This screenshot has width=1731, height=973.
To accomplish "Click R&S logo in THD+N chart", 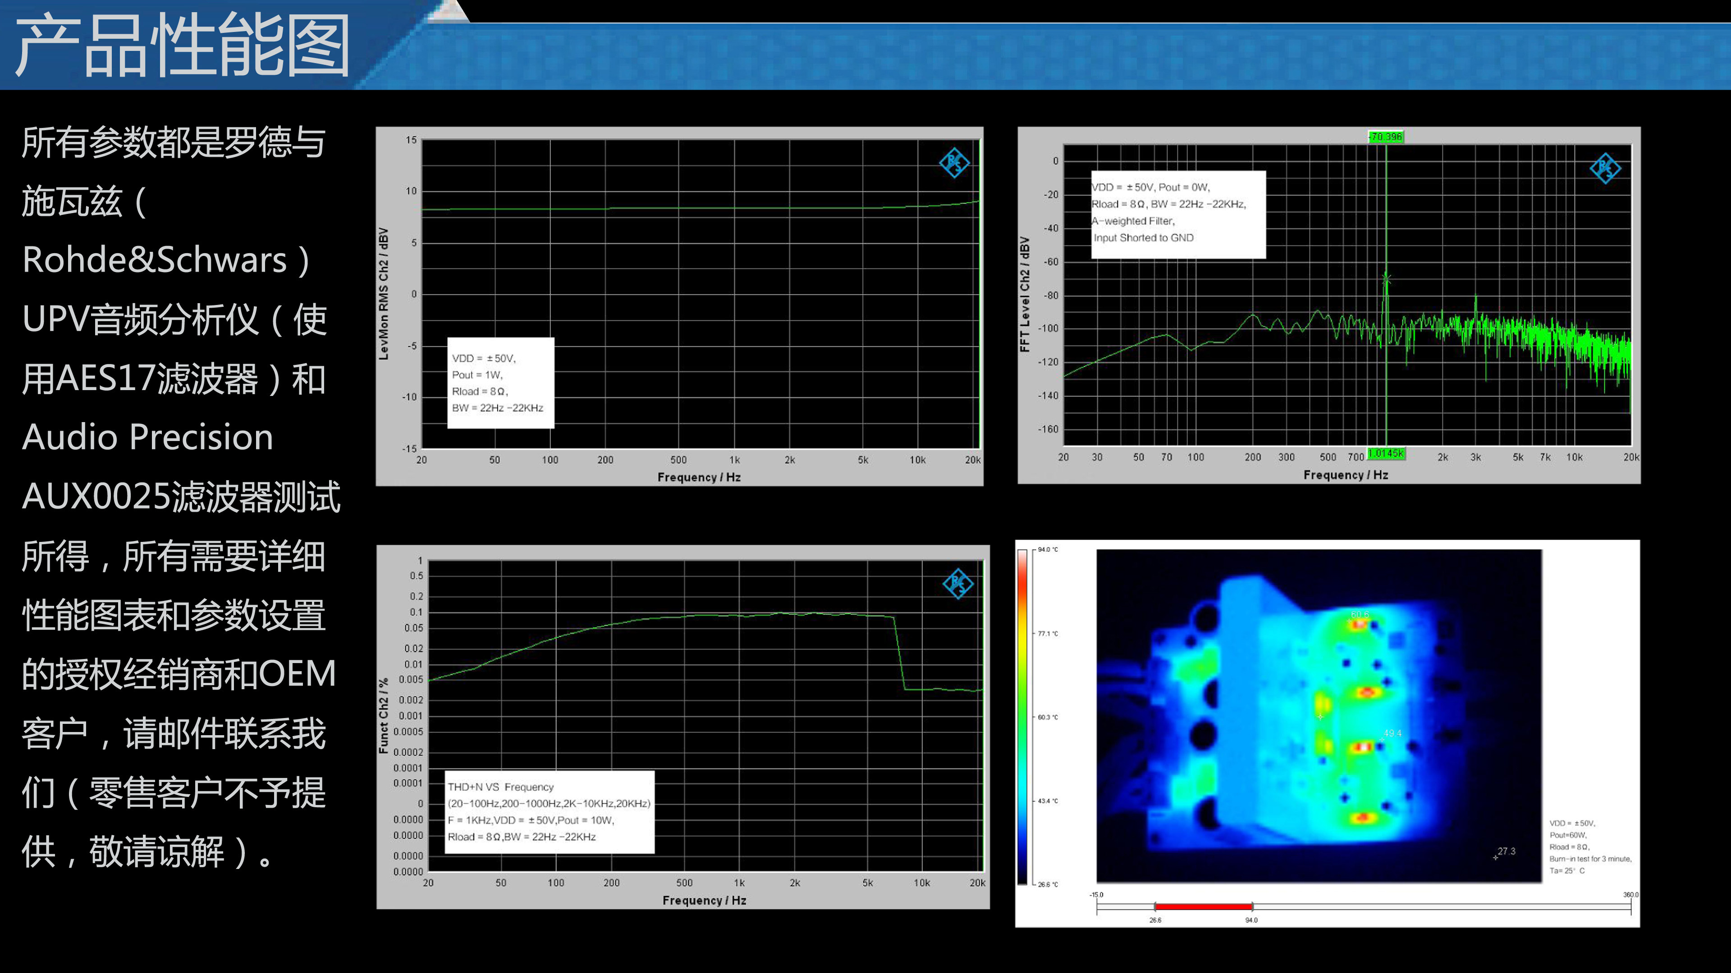I will pos(957,583).
